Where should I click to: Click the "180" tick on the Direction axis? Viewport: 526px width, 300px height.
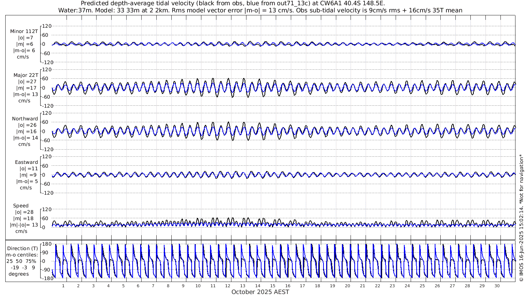click(x=46, y=244)
